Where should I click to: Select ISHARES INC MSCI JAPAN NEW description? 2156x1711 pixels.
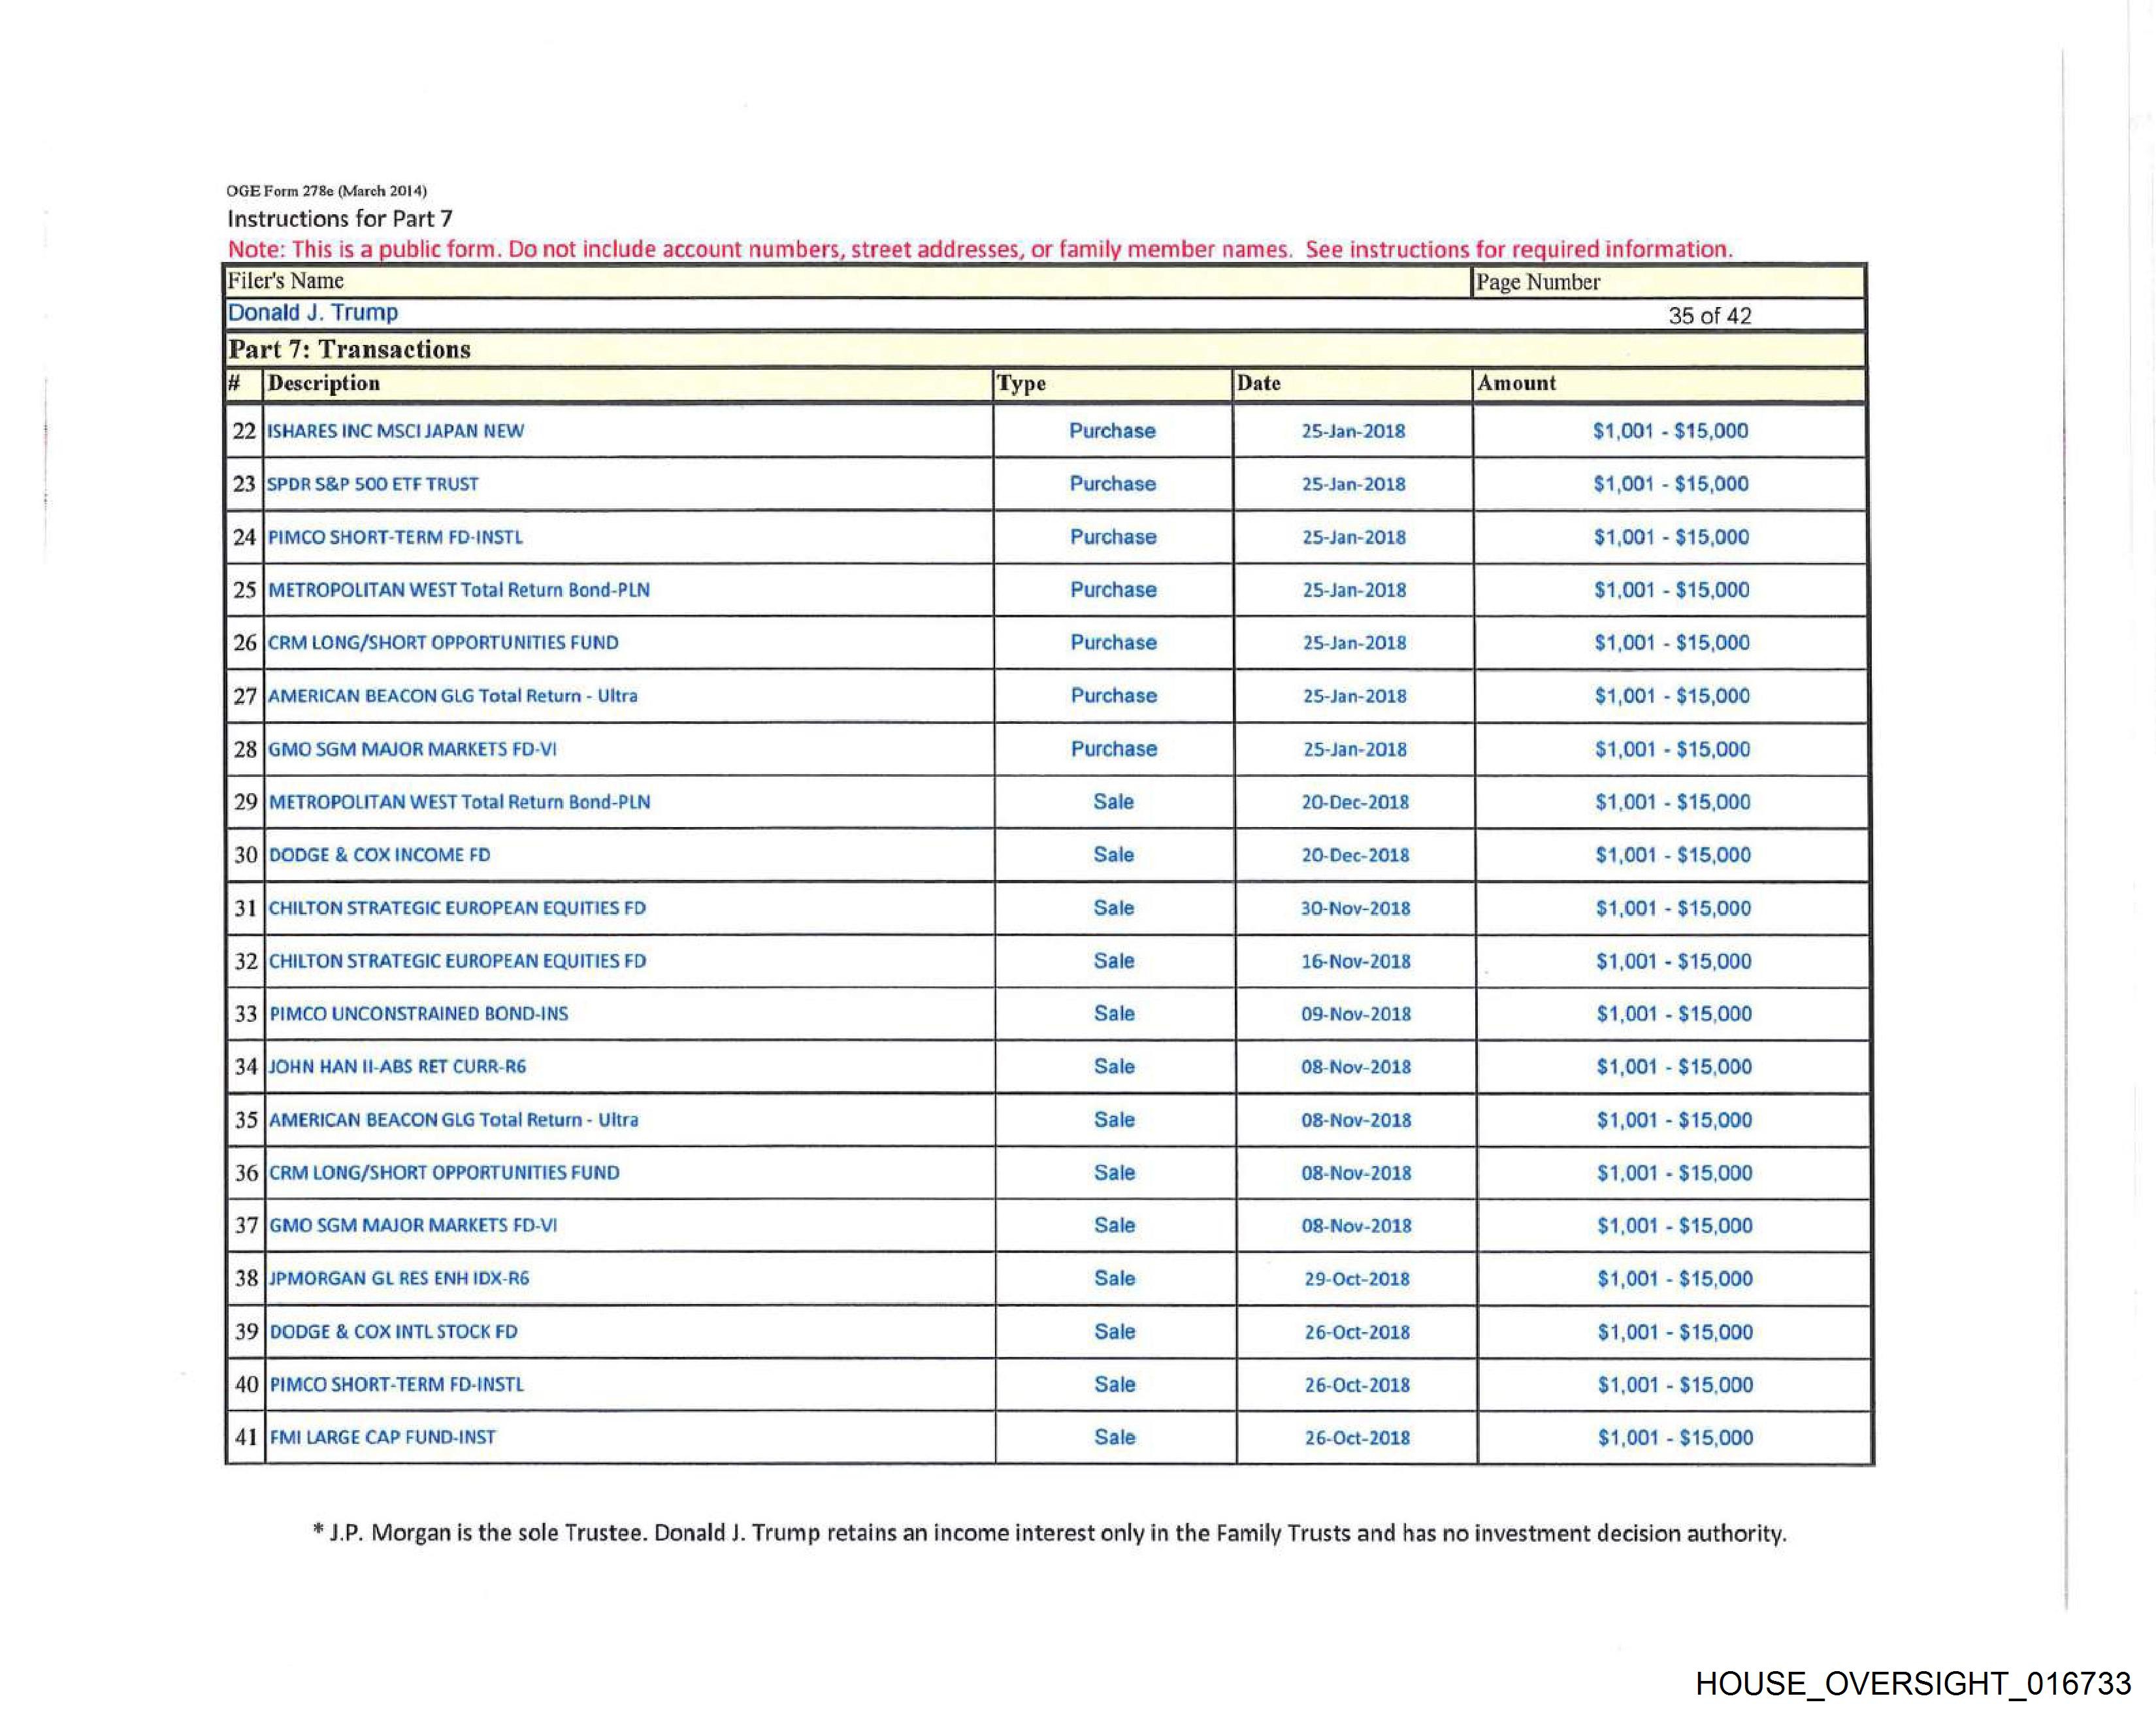pos(396,431)
